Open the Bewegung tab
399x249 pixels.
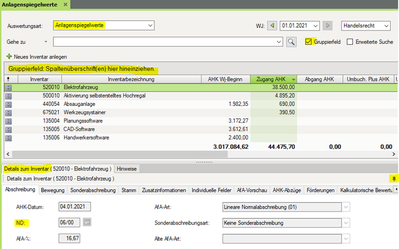[x=52, y=190]
